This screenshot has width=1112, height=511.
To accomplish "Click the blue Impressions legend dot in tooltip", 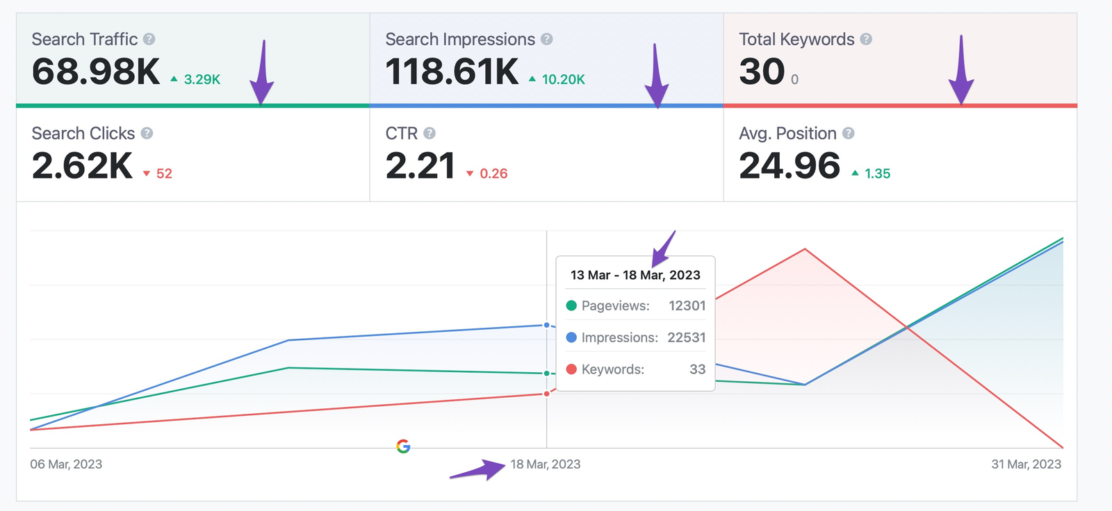I will [571, 337].
